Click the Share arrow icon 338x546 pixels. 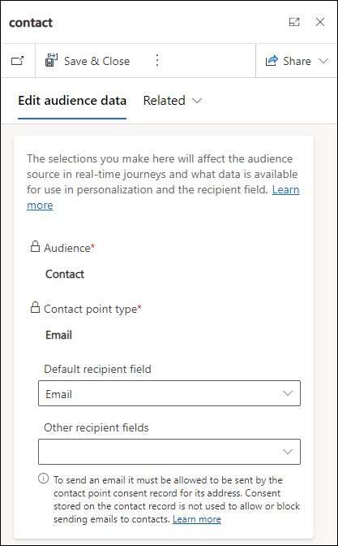click(x=272, y=61)
